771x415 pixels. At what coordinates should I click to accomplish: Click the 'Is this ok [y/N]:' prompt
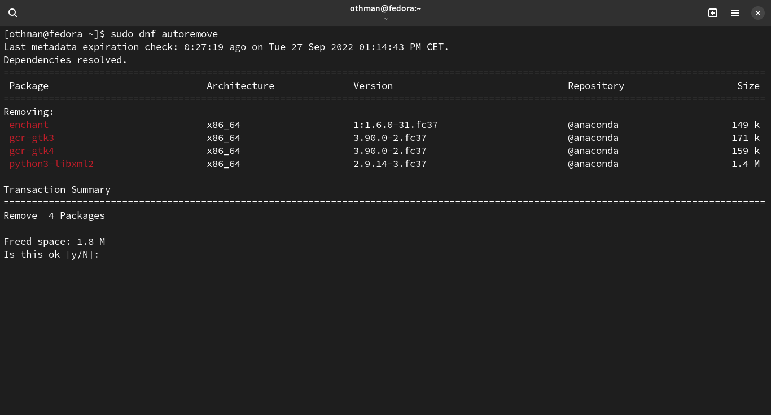51,254
